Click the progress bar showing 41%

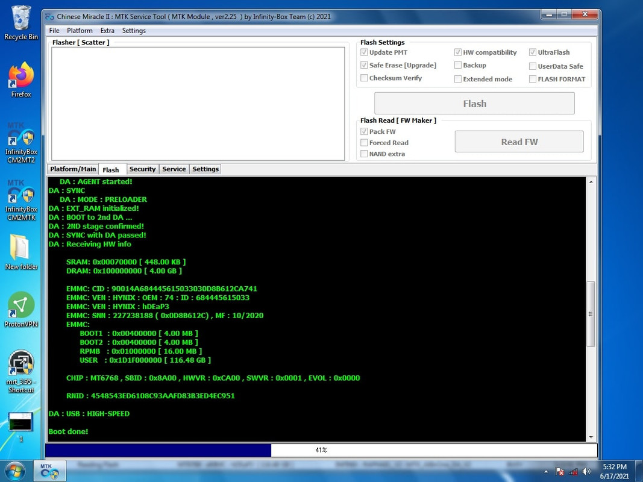321,450
